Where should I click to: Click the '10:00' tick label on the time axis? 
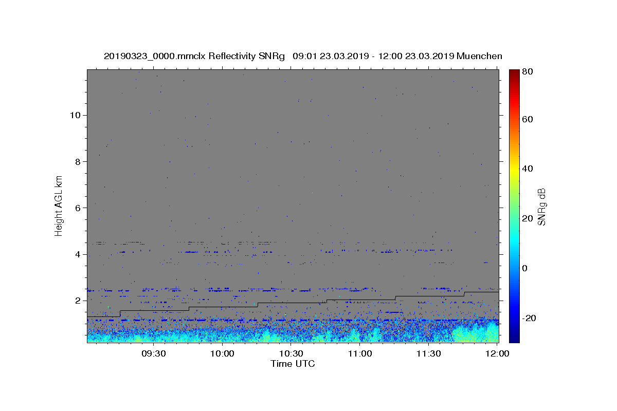223,353
